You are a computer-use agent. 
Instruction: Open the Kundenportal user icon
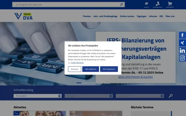[x=157, y=5]
